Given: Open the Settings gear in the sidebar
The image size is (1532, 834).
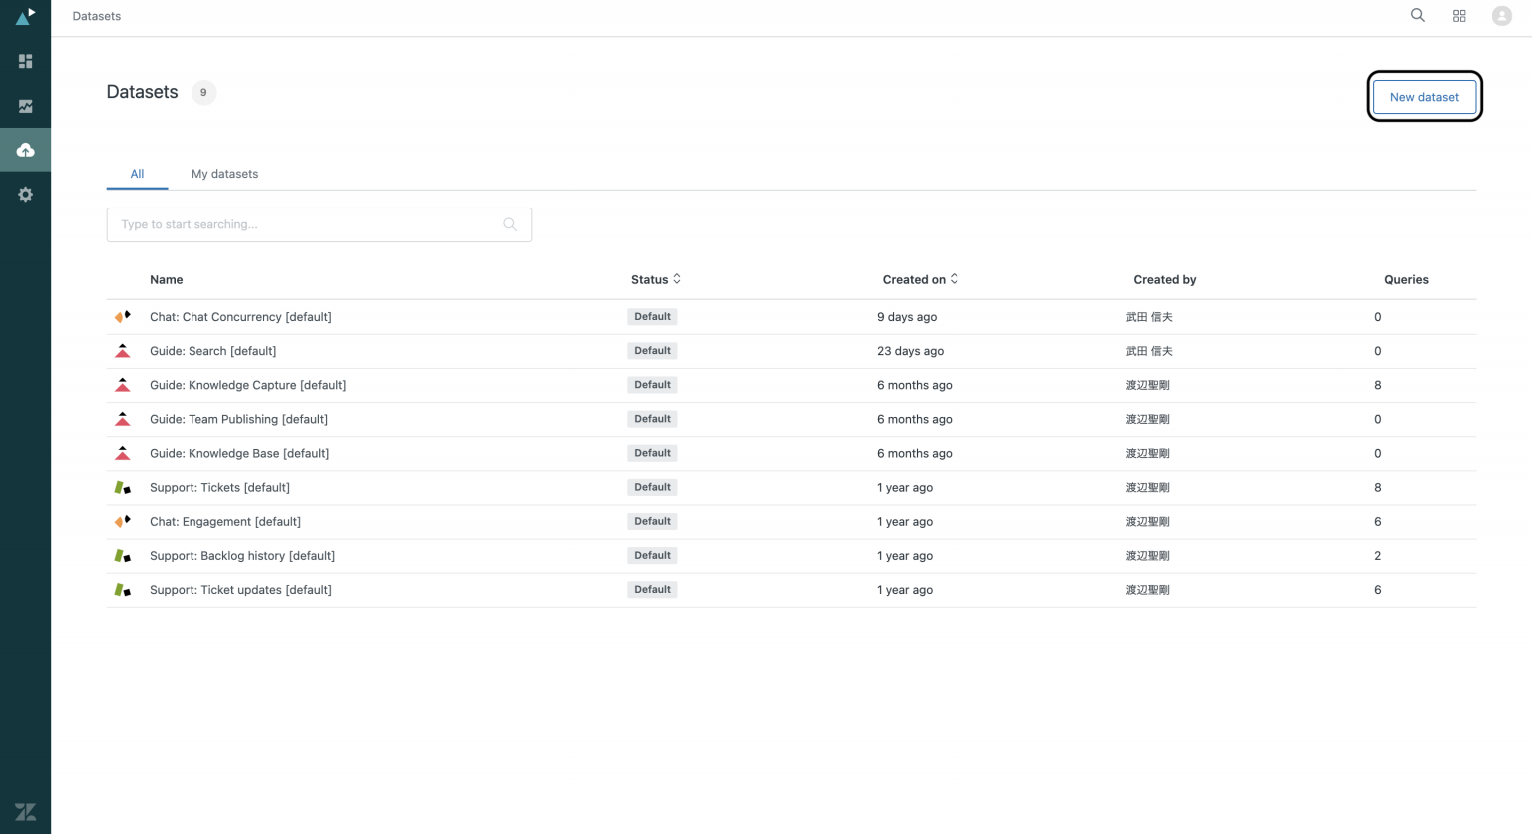Looking at the screenshot, I should tap(25, 194).
